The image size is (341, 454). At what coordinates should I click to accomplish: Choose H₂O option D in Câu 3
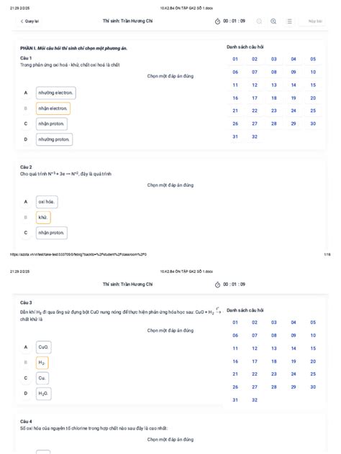43,394
